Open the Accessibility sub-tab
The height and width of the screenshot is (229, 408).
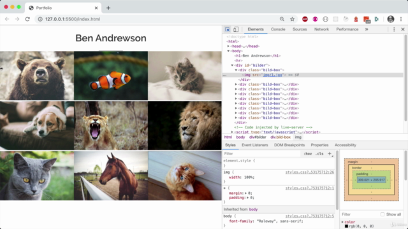coord(346,145)
